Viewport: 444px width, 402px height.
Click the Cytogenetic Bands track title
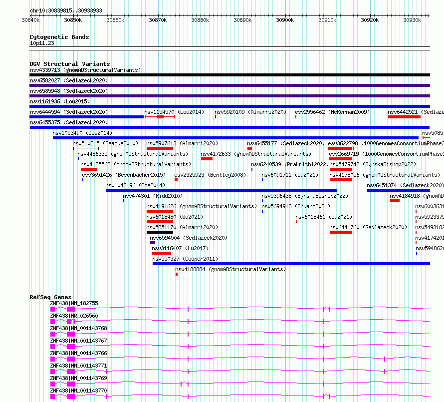point(59,37)
